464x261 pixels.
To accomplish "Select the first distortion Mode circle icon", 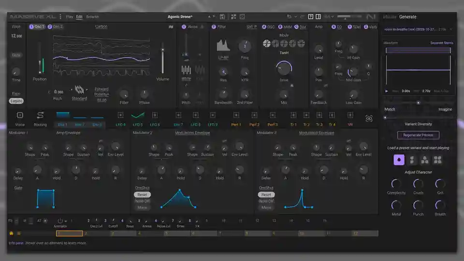I will (267, 43).
